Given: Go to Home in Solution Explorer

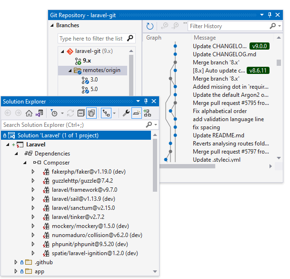Looking at the screenshot, I should click(x=29, y=113).
